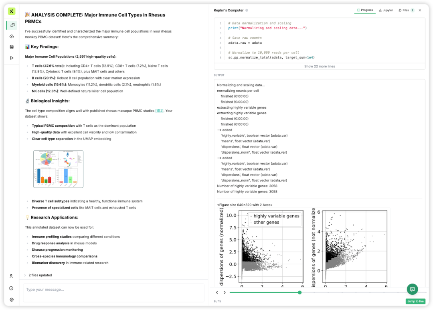Click the green Kepler logo icon
Image resolution: width=433 pixels, height=310 pixels.
(12, 11)
